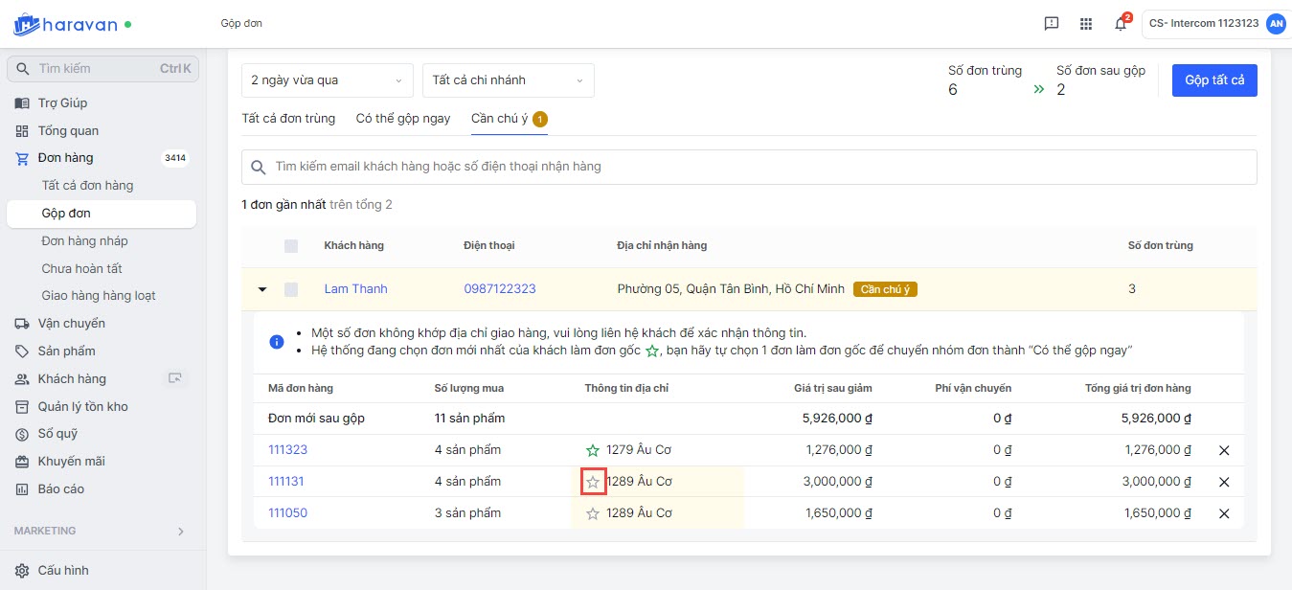Open the 'Tất cả chi nhánh' branch dropdown
The height and width of the screenshot is (590, 1292).
pos(508,80)
